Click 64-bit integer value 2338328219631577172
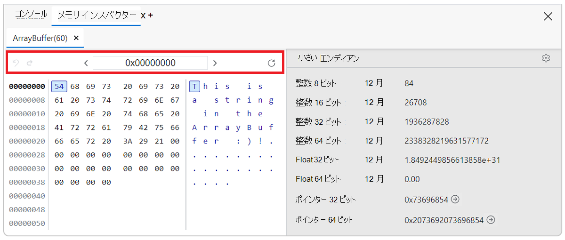Screen dimensions: 565x240 click(446, 141)
